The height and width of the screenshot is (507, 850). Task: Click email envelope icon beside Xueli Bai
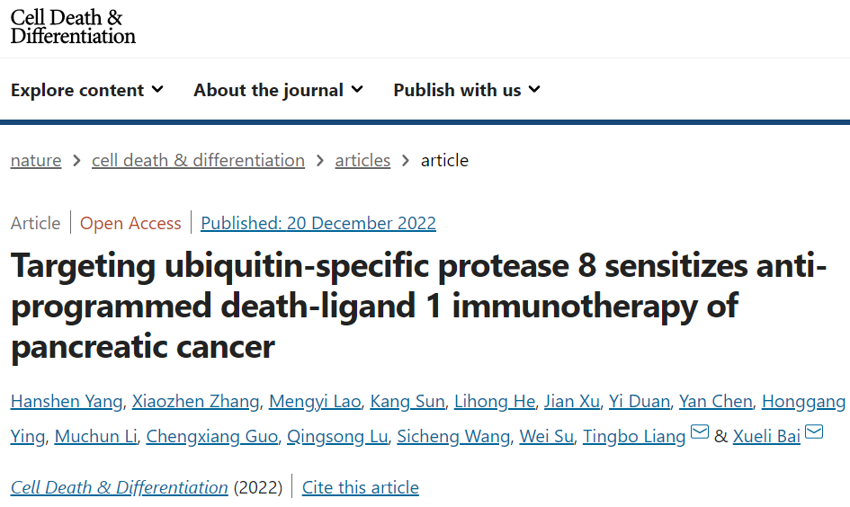814,434
